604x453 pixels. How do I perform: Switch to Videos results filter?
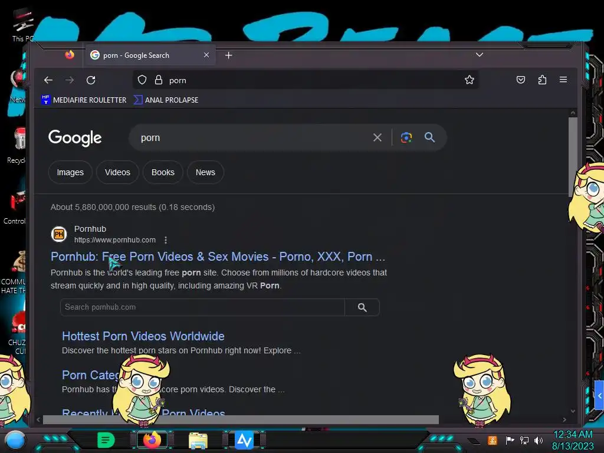tap(117, 172)
